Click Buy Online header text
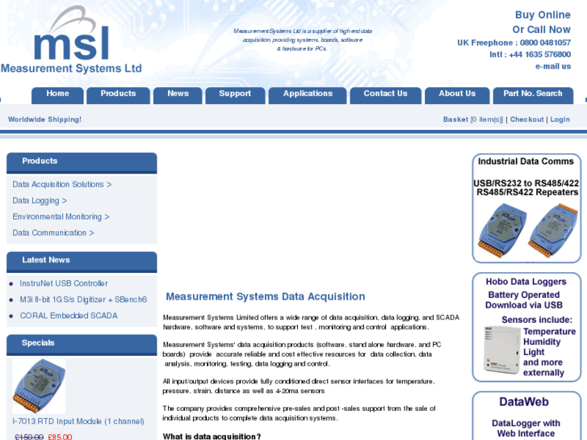 (x=543, y=15)
